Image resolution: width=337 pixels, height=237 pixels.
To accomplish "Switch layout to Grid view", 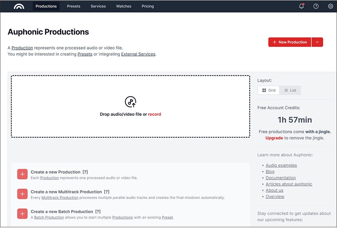I will (269, 90).
